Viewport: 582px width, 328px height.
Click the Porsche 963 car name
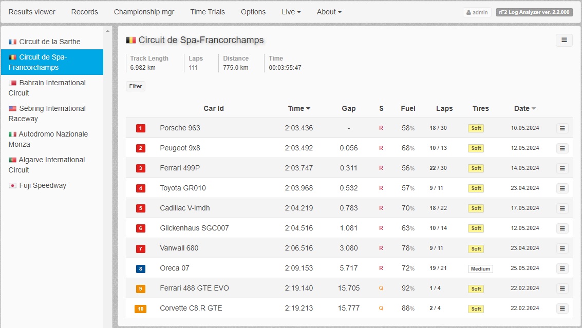[x=180, y=128]
